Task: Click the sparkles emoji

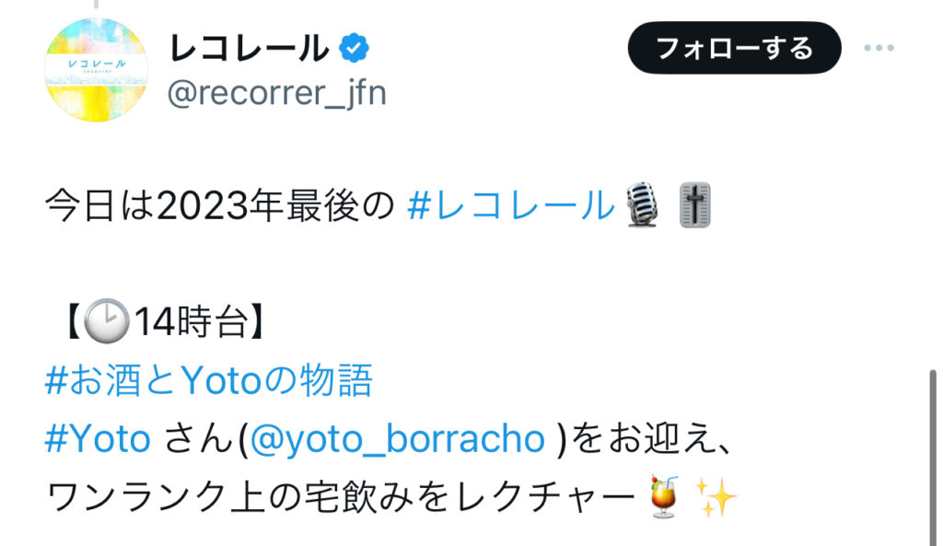Action: click(716, 496)
